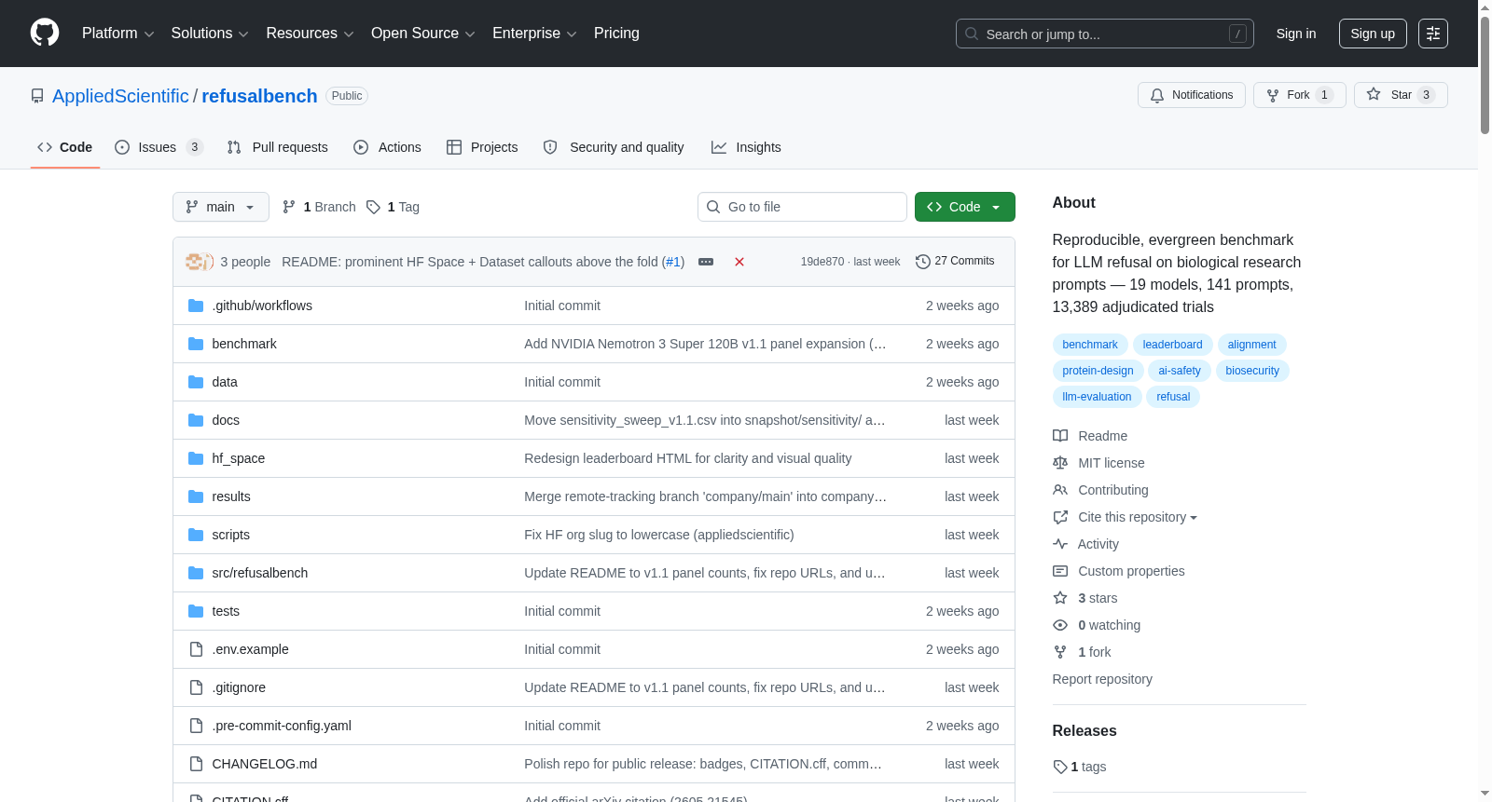Screen dimensions: 1492x802
Task: Click the llm-evaluation topic tag
Action: (1097, 397)
